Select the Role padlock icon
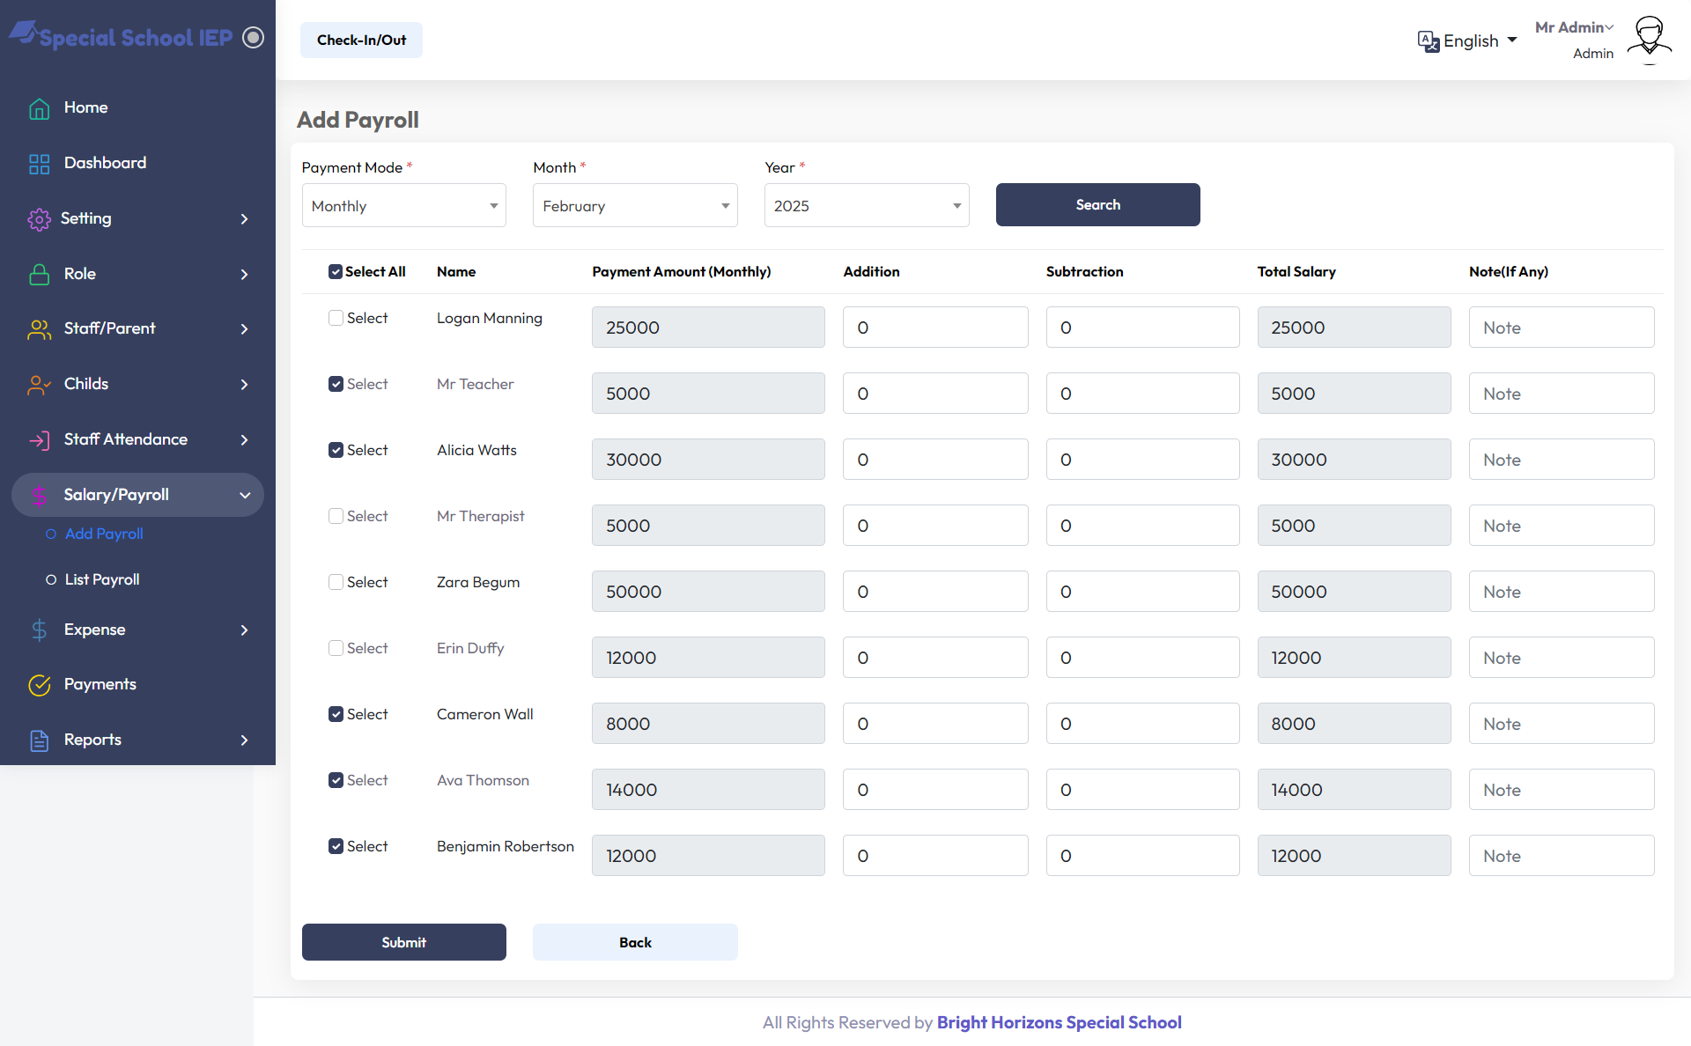1691x1046 pixels. click(x=39, y=274)
